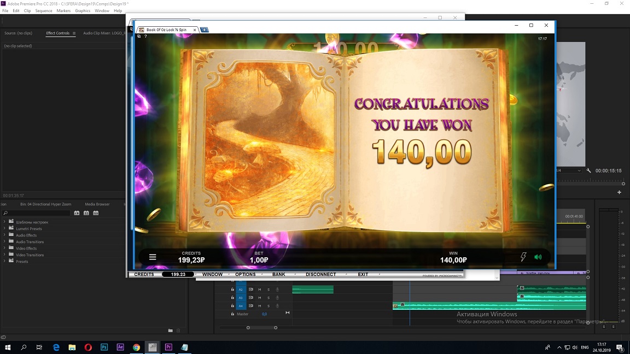Image resolution: width=630 pixels, height=354 pixels.
Task: Click the wrench settings icon in Program monitor
Action: (589, 170)
